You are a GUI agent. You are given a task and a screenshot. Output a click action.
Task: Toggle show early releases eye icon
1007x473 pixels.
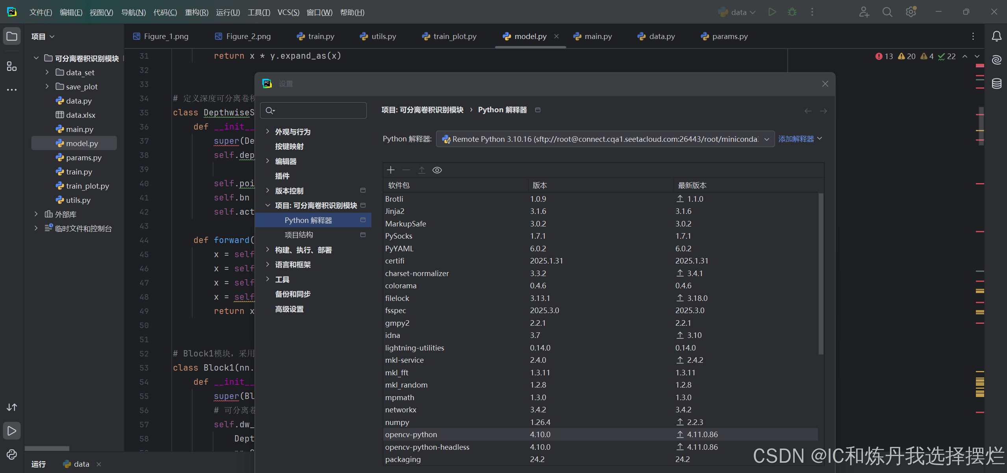[x=437, y=170]
